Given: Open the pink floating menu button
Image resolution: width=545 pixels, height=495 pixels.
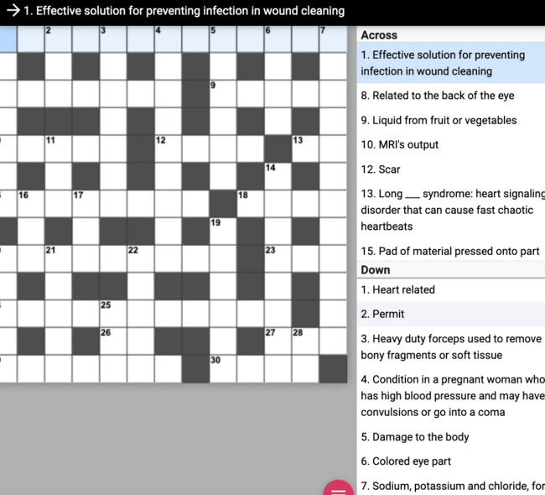Looking at the screenshot, I should [x=337, y=487].
